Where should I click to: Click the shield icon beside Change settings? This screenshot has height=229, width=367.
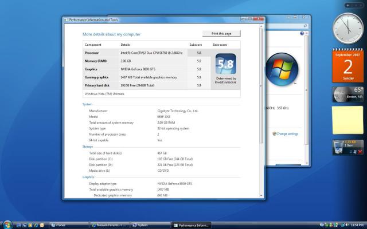pyautogui.click(x=274, y=133)
